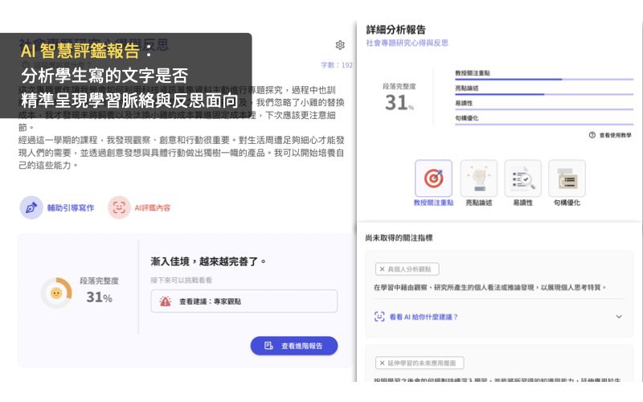
Task: Click the 具個人分析觀點 indicator tag
Action: coord(408,269)
